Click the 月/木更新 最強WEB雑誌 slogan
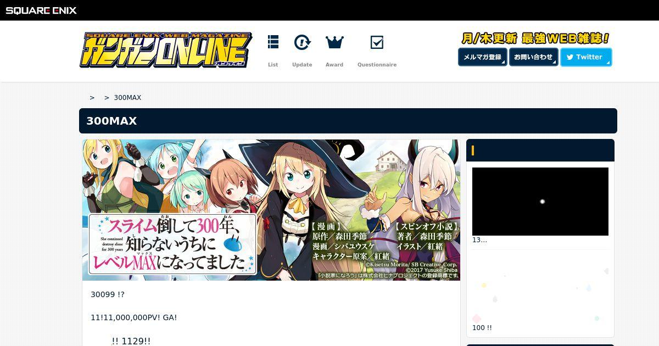The width and height of the screenshot is (659, 346). [x=535, y=38]
